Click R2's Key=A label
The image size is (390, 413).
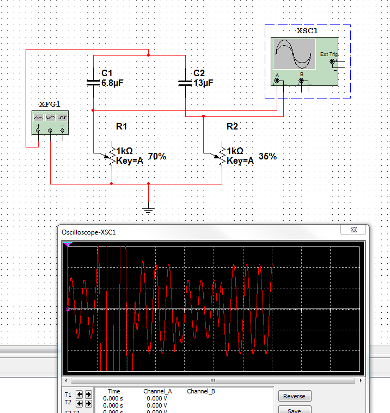point(240,161)
